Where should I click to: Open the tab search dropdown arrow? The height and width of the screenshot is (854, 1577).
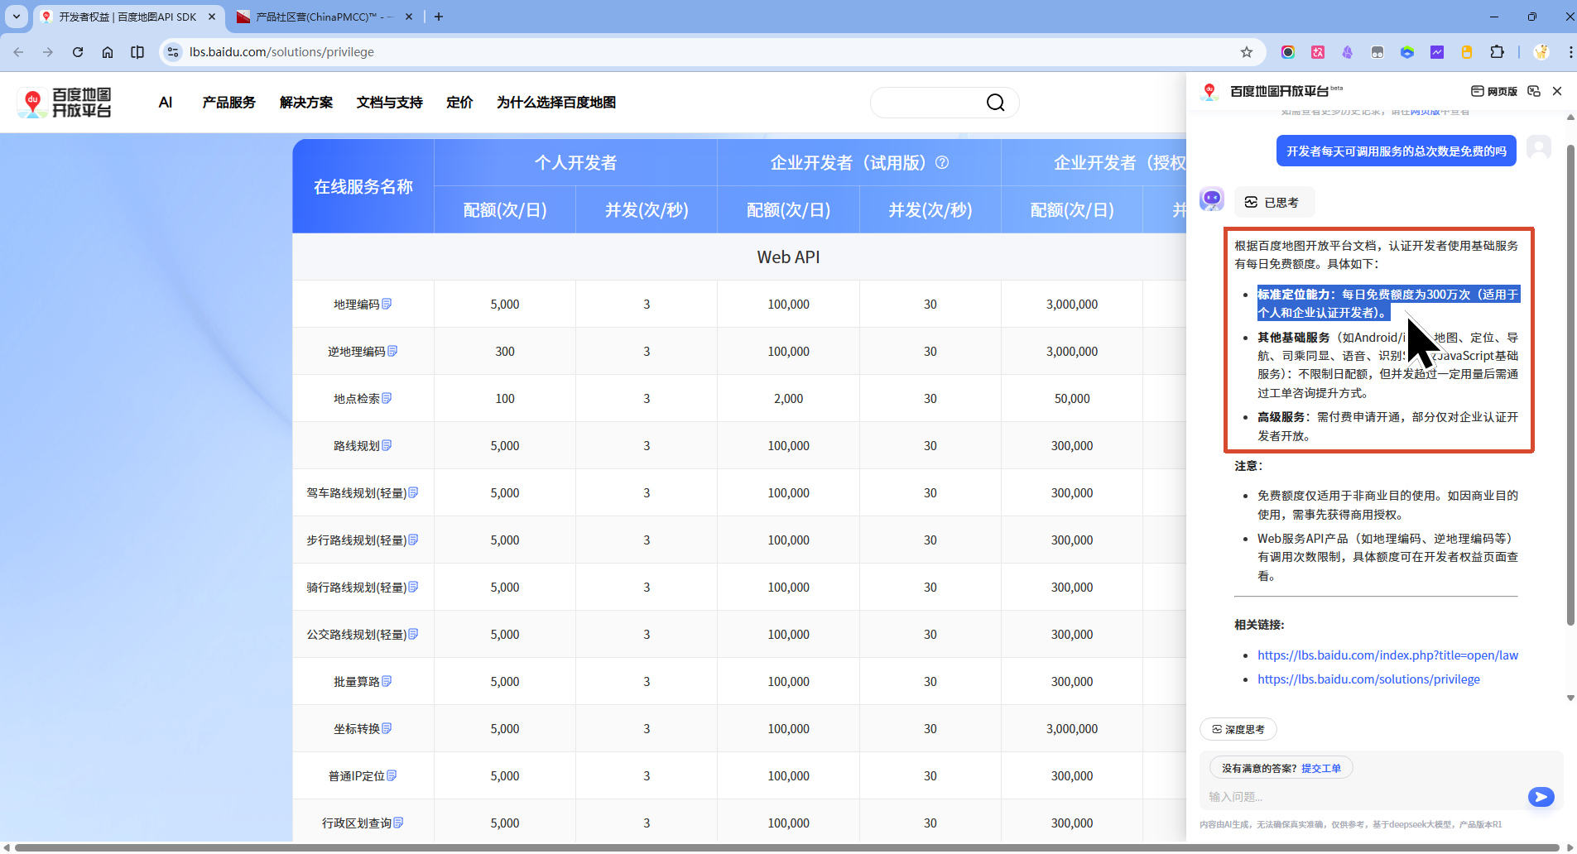click(17, 17)
